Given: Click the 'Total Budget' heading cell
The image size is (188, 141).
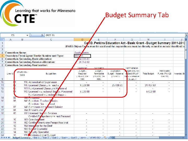Looking at the screenshot, I should coord(148,74).
